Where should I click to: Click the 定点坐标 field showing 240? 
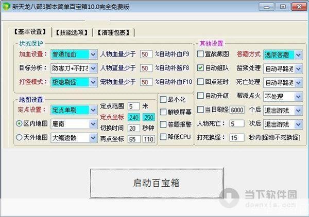pyautogui.click(x=134, y=117)
